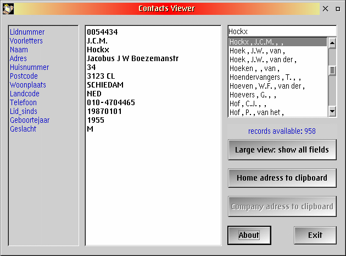Focus the search field containing Hockx
The width and height of the screenshot is (346, 256).
pyautogui.click(x=281, y=31)
